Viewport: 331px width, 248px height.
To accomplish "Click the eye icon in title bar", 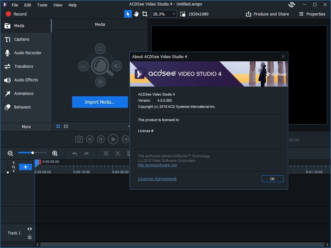I will (x=292, y=5).
